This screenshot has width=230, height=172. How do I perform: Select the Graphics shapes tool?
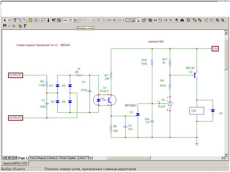coord(36,20)
